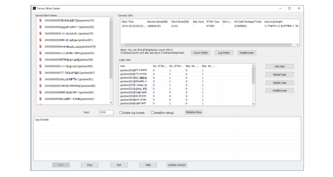Sort by the RTCM Type column header

click(x=213, y=22)
